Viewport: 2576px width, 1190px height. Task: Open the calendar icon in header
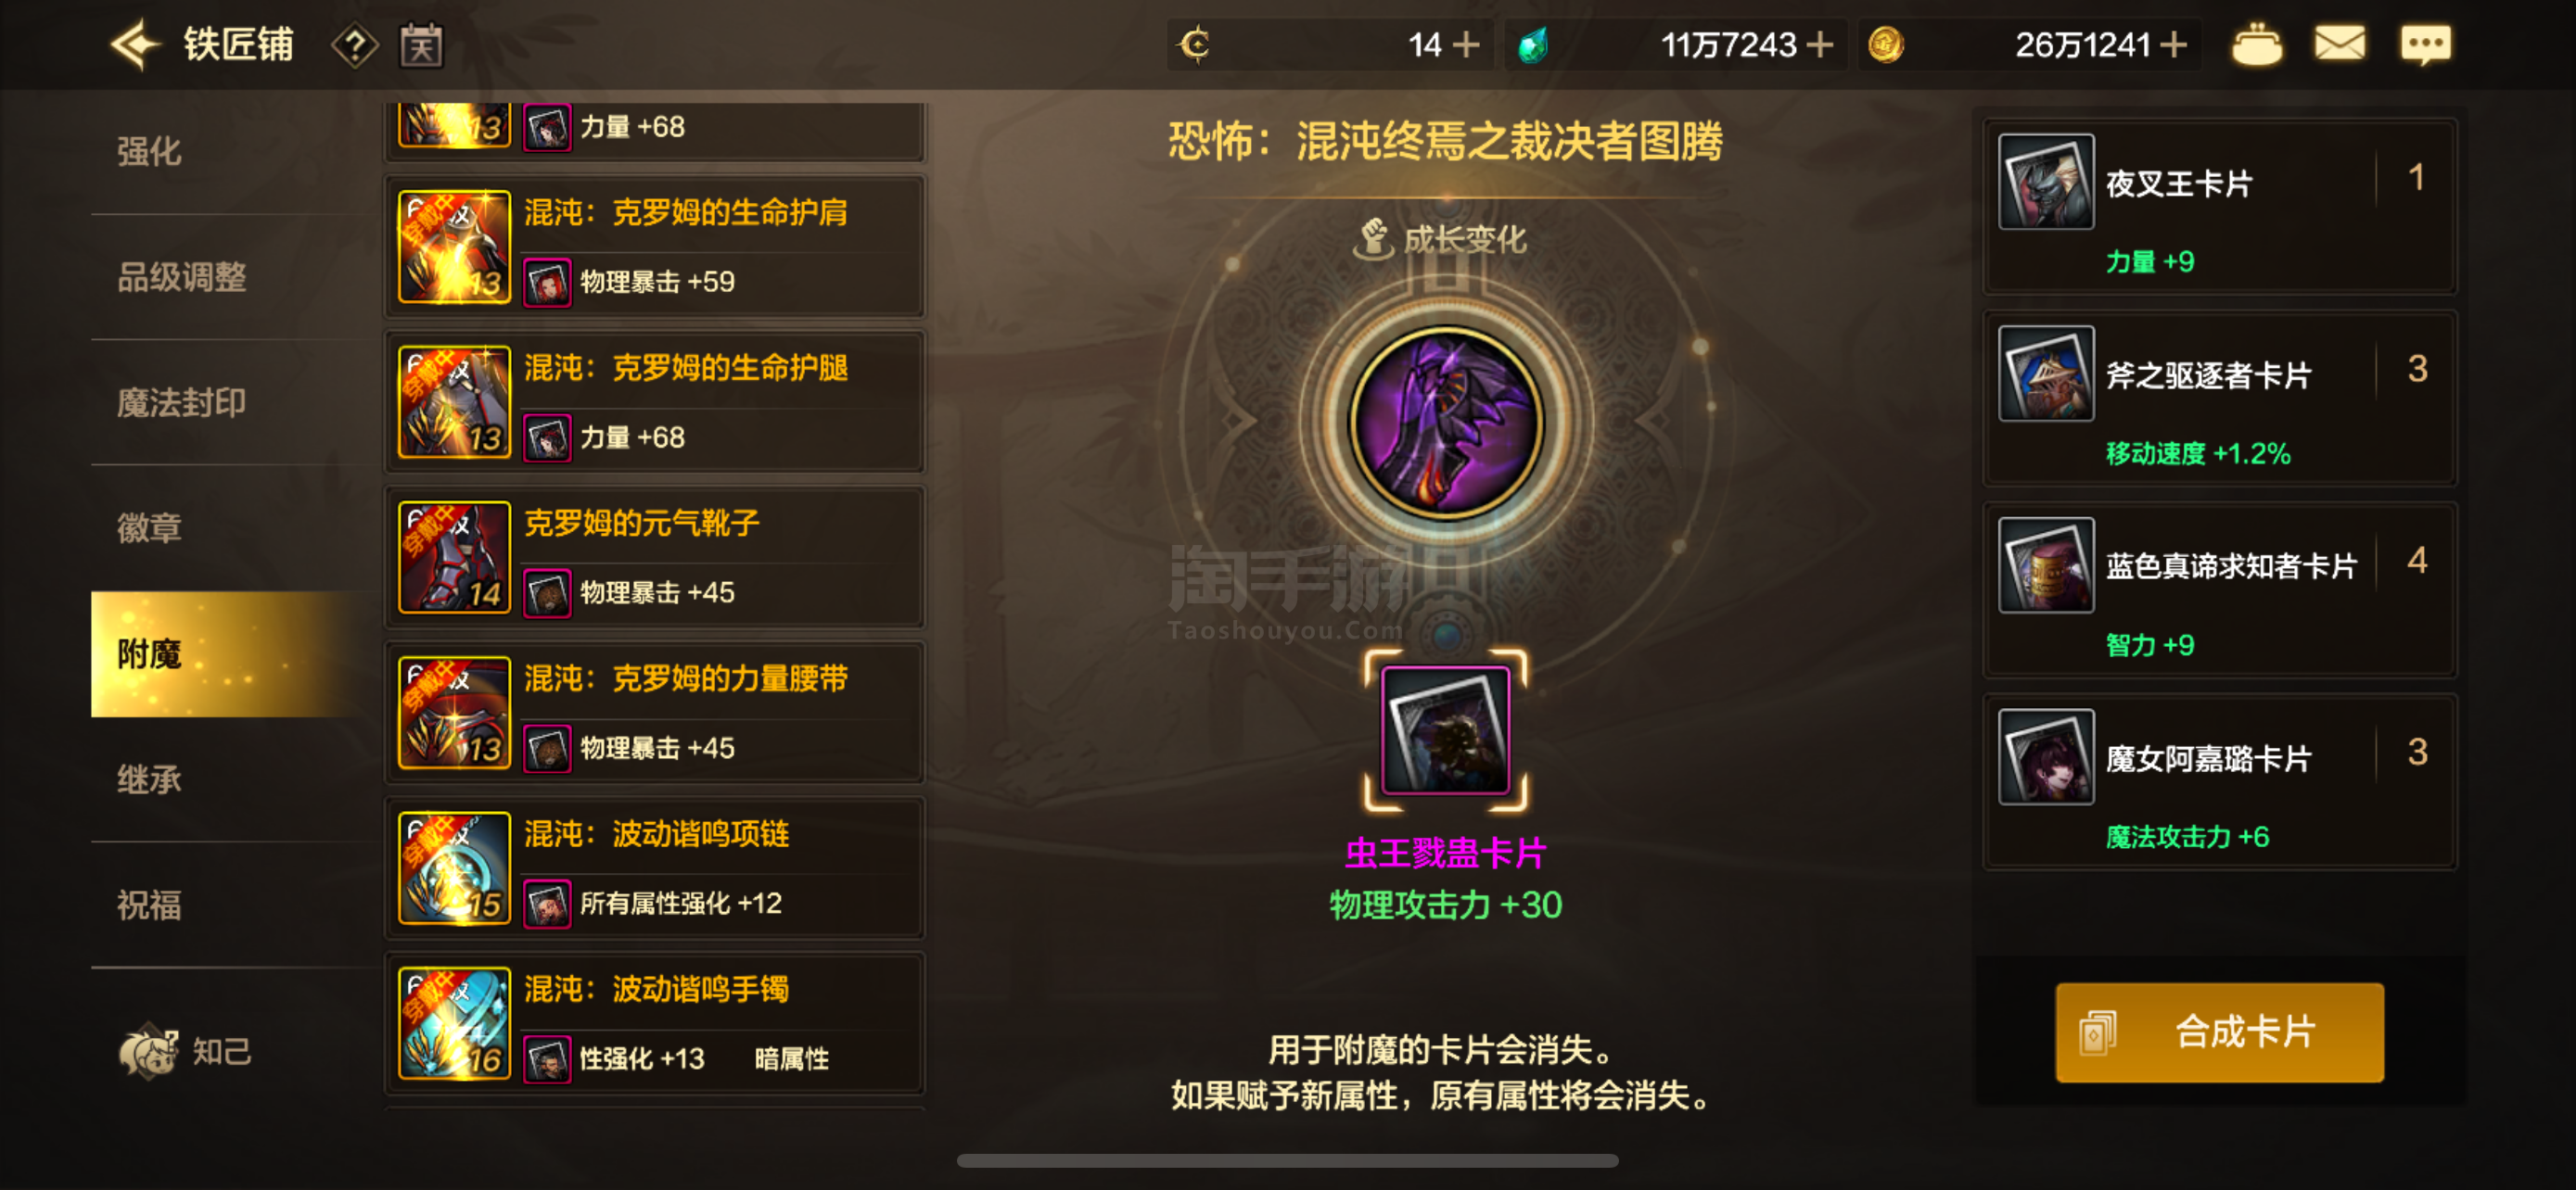coord(421,46)
